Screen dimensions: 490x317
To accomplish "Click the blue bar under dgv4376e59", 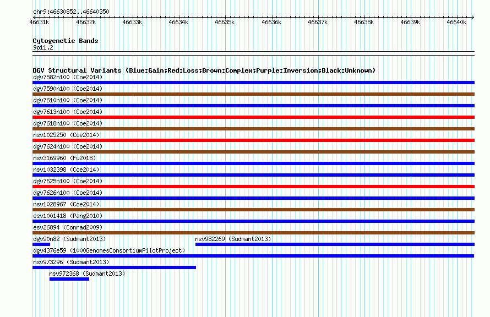I will click(x=253, y=256).
